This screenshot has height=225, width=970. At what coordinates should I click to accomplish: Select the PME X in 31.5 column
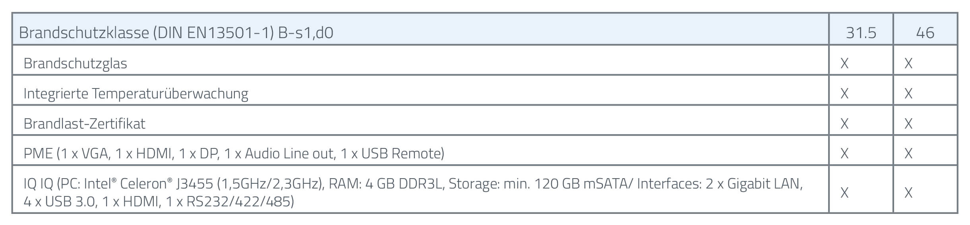tap(844, 153)
